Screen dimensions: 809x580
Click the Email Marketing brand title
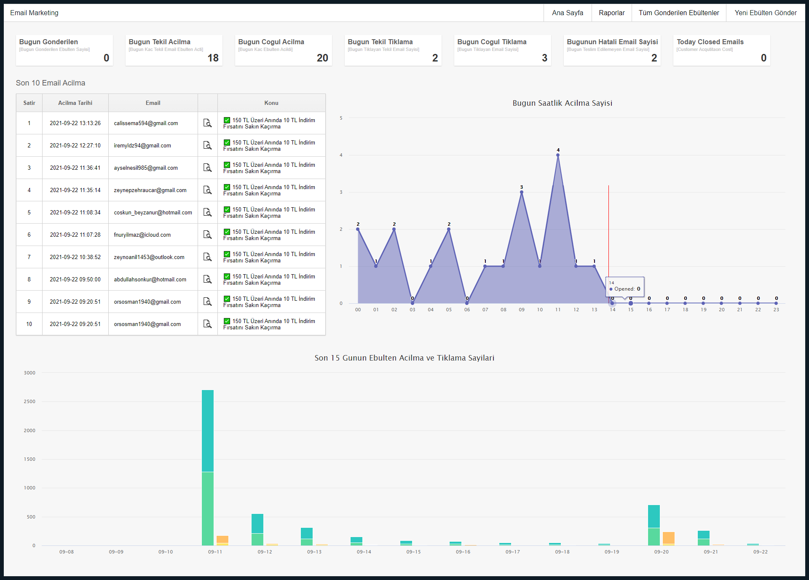34,13
